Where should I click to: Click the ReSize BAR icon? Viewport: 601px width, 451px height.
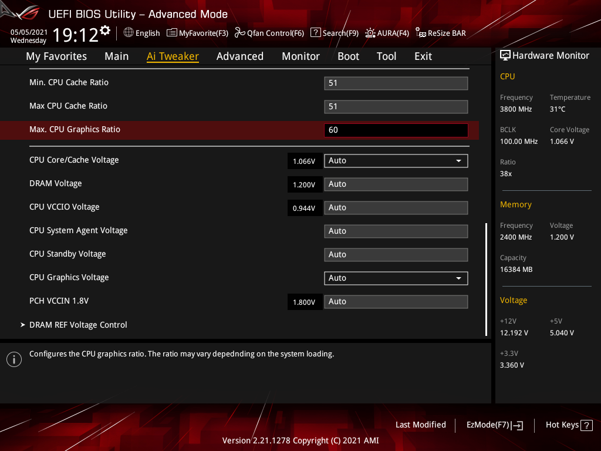pos(420,33)
